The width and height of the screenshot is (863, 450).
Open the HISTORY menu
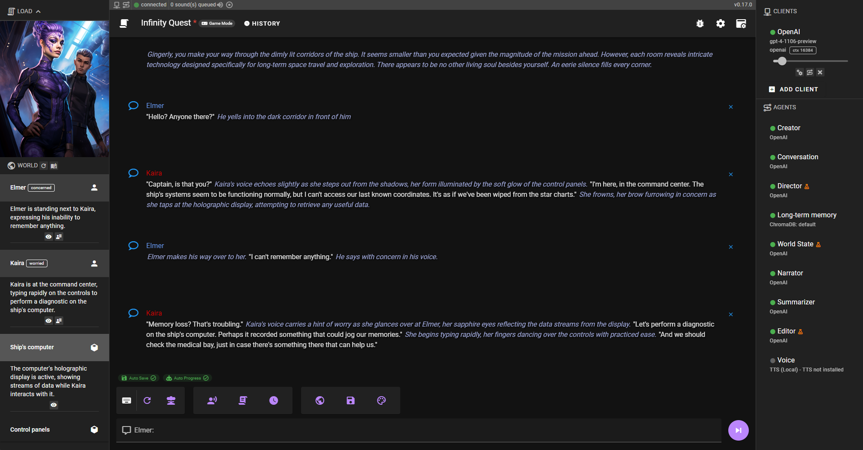point(262,23)
